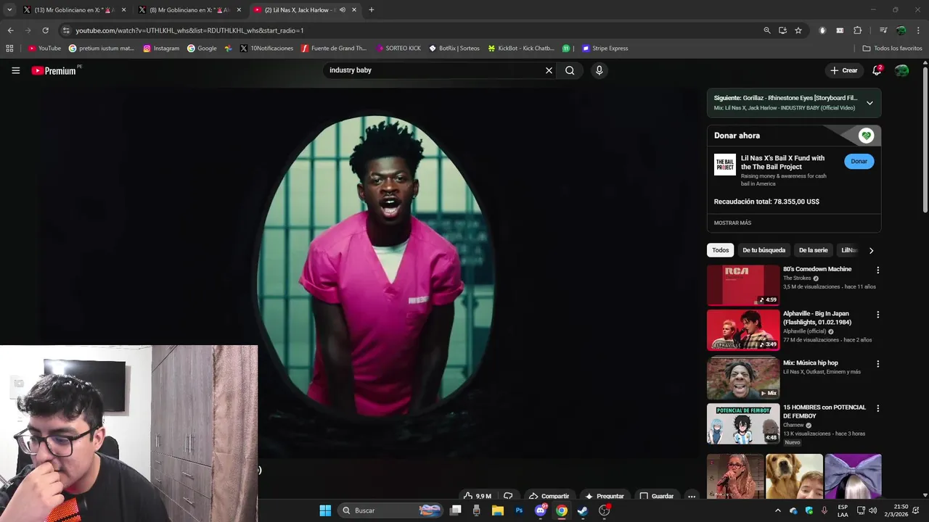929x522 pixels.
Task: Expand the Siguiente playlist panel chevron
Action: (x=869, y=103)
